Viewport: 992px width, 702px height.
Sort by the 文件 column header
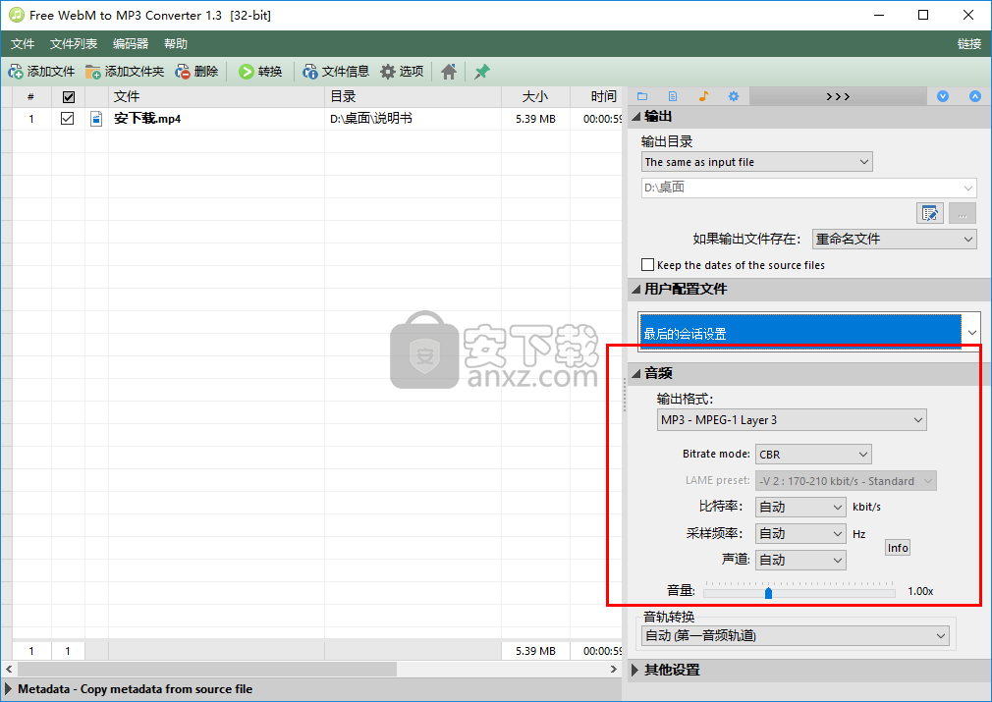click(x=216, y=97)
